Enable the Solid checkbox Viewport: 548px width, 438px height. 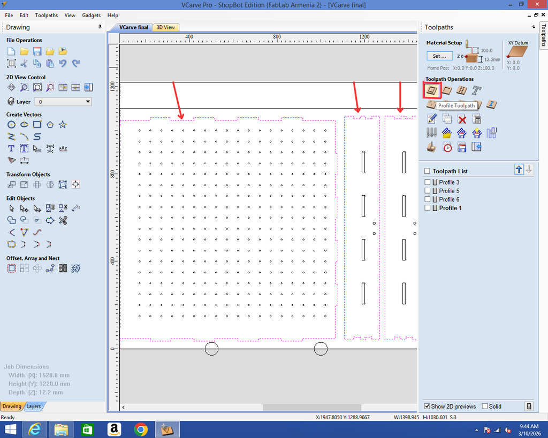tap(484, 406)
